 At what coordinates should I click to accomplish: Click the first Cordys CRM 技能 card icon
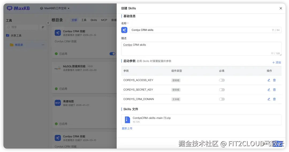click(58, 33)
